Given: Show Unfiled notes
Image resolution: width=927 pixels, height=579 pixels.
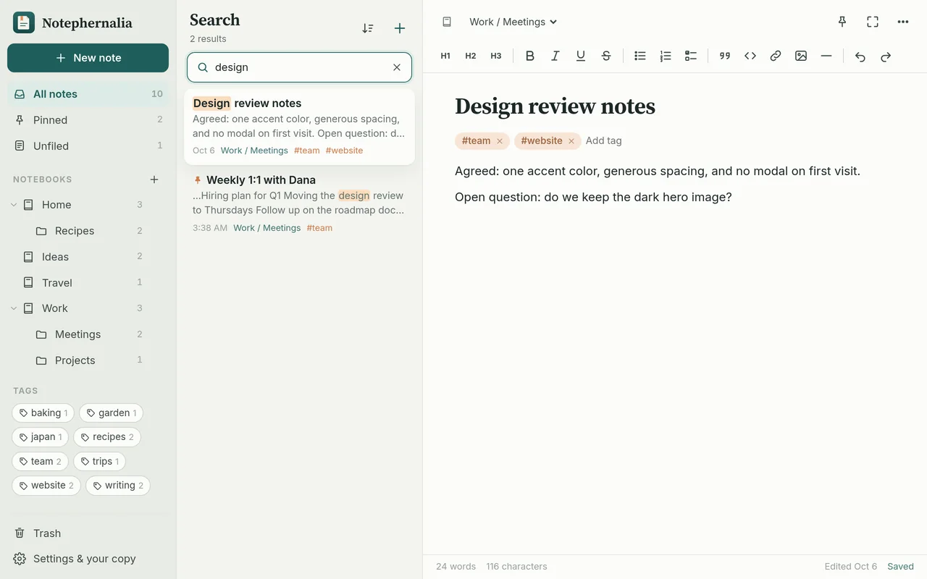Looking at the screenshot, I should pos(88,146).
